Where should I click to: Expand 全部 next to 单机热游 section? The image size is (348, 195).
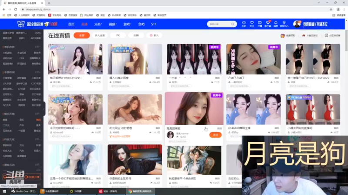pyautogui.click(x=37, y=47)
